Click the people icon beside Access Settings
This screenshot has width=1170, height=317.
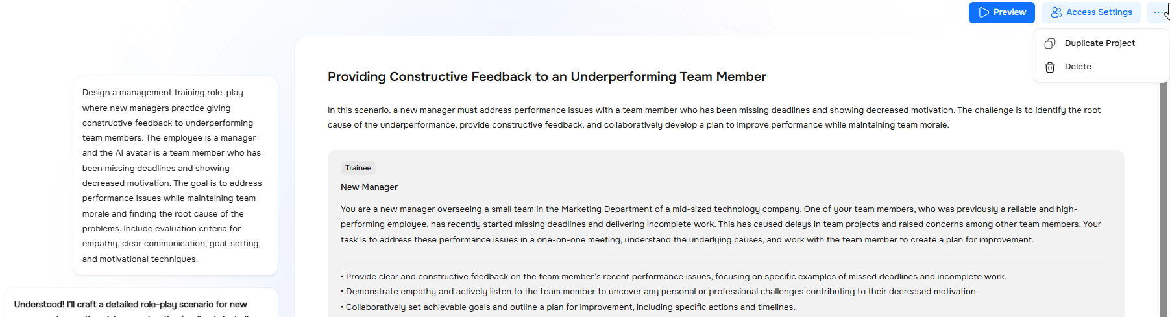click(x=1056, y=12)
